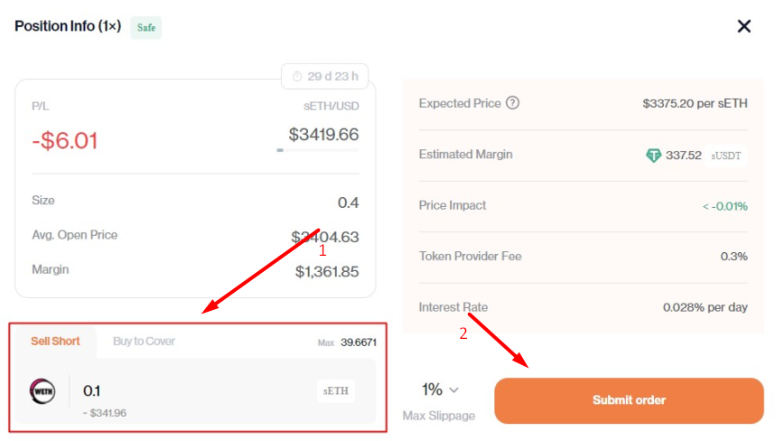Expand the 1% Max Slippage dropdown
Image resolution: width=776 pixels, height=441 pixels.
coord(439,390)
